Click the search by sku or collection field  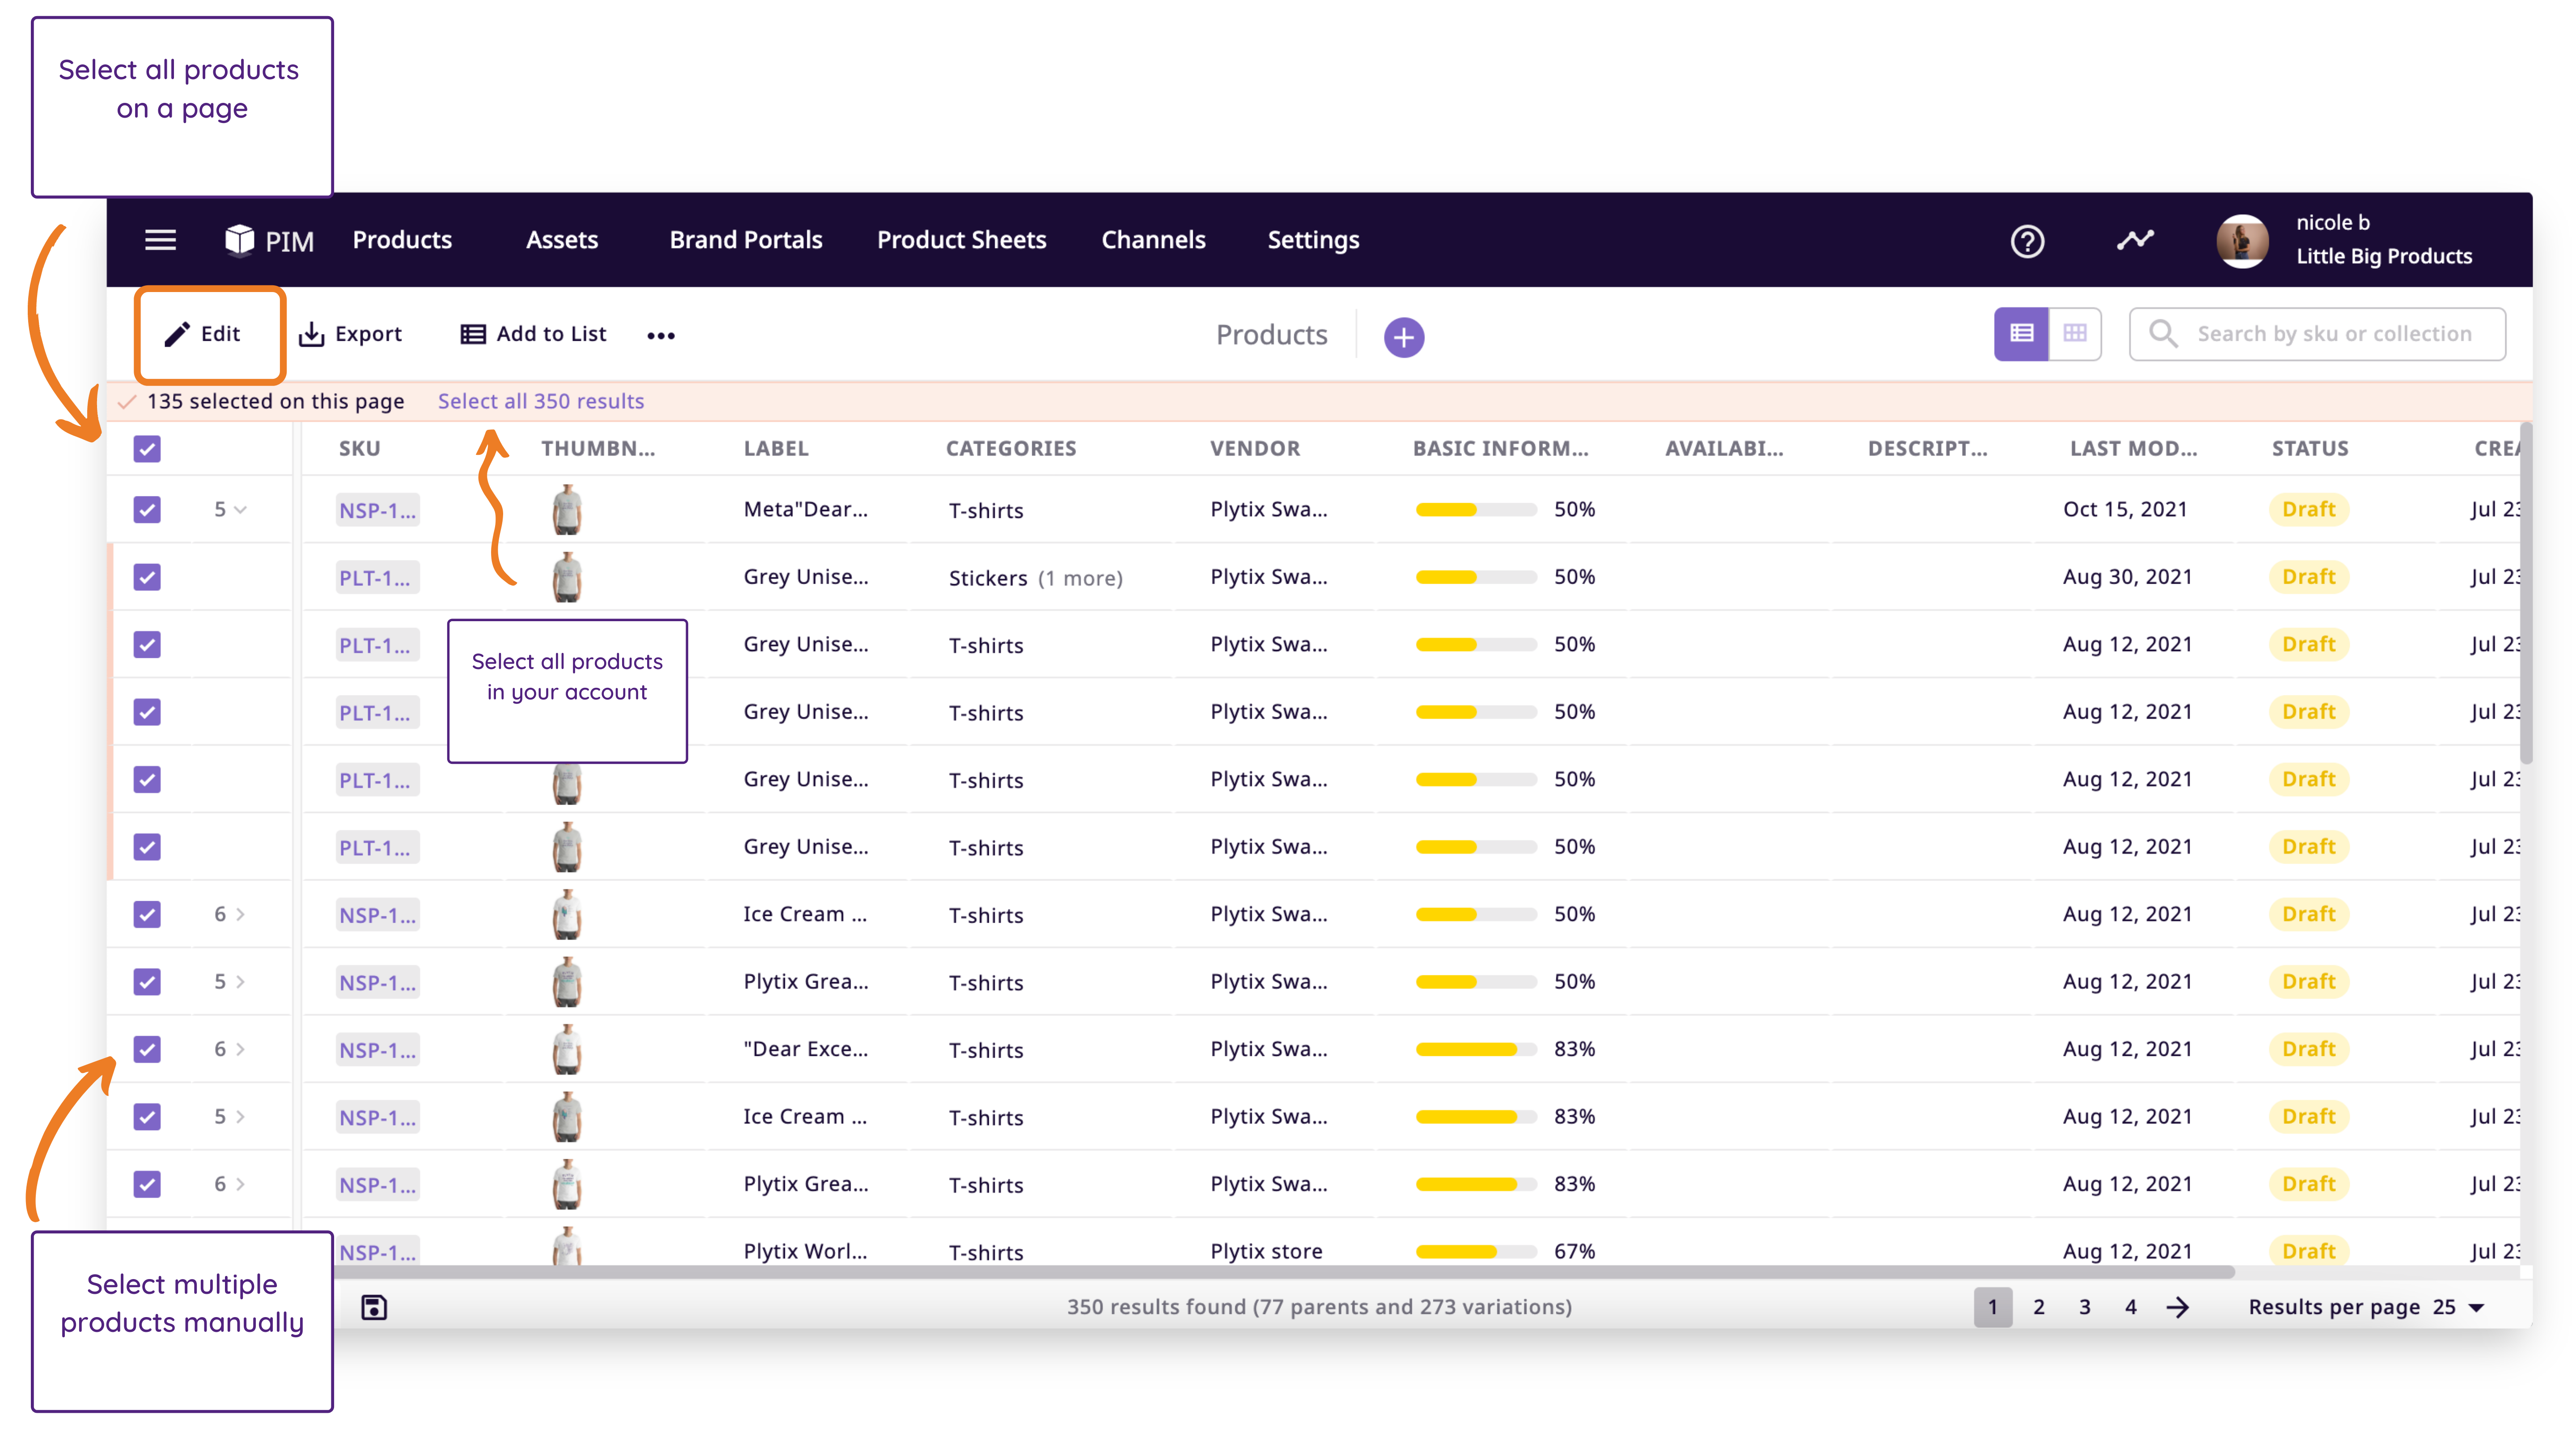pos(2317,333)
